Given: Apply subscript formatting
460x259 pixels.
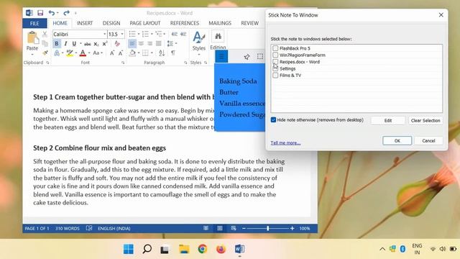Looking at the screenshot, I should pyautogui.click(x=96, y=44).
